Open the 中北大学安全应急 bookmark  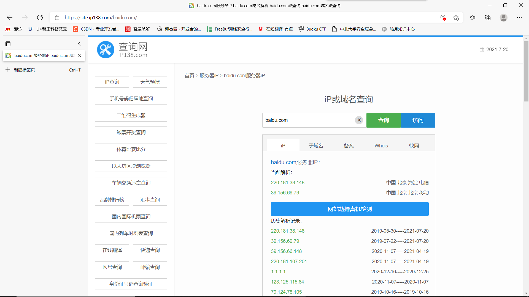(x=354, y=29)
